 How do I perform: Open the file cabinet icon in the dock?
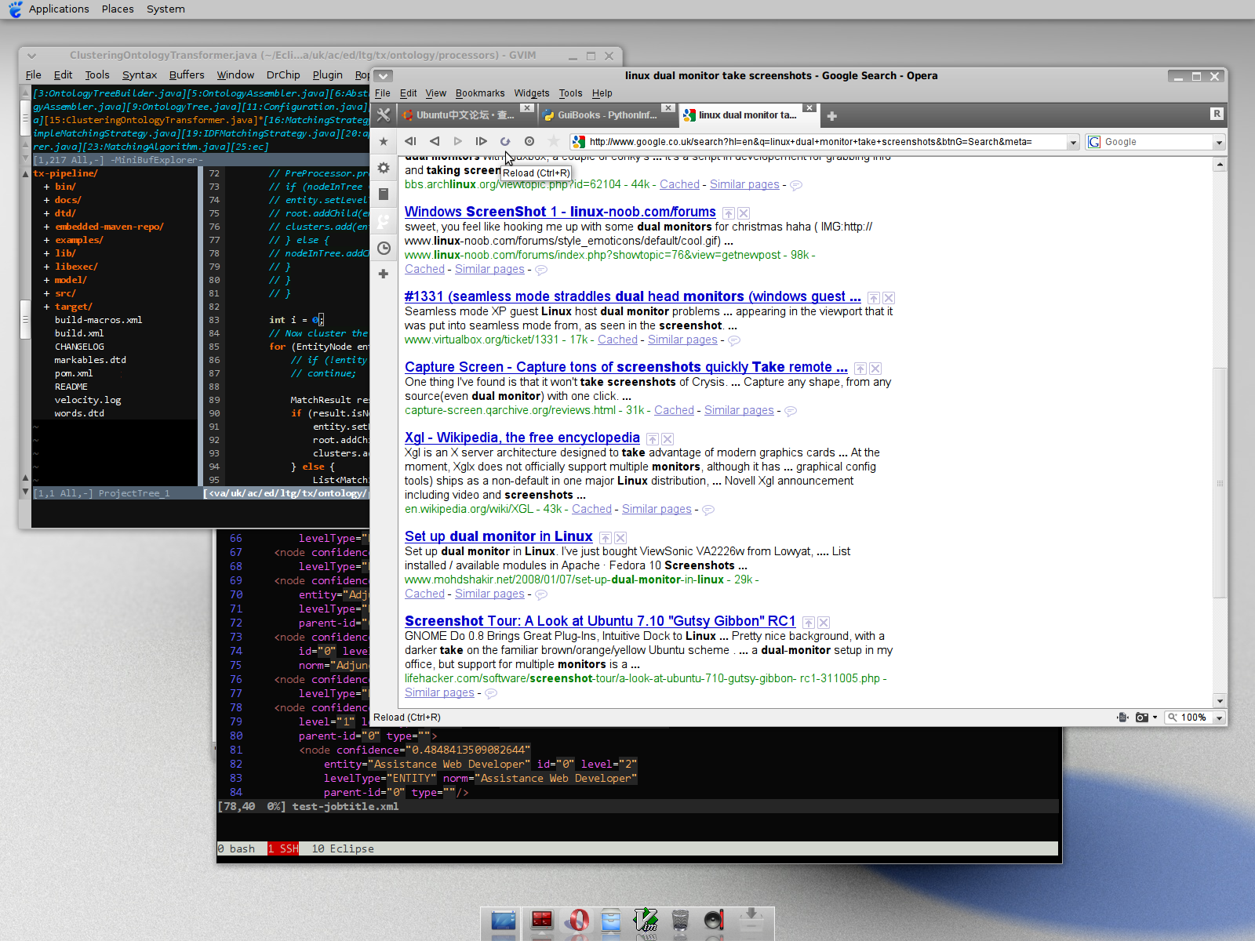[611, 921]
